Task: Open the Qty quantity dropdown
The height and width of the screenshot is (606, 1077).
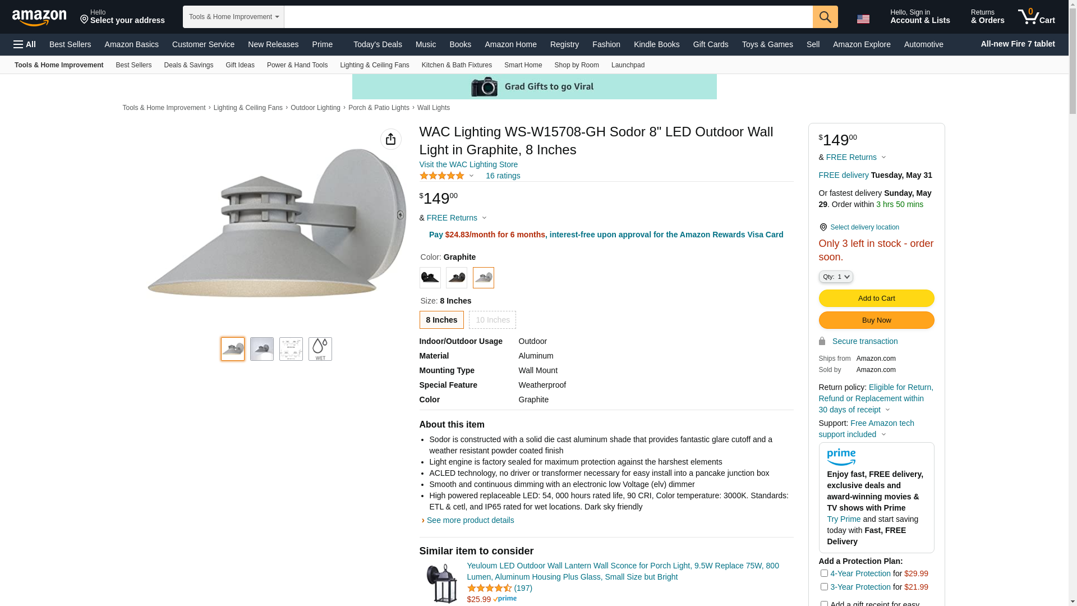Action: point(835,277)
